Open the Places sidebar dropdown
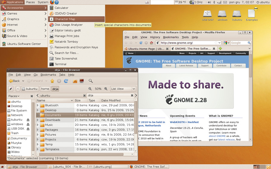The image size is (271, 169). [14, 96]
